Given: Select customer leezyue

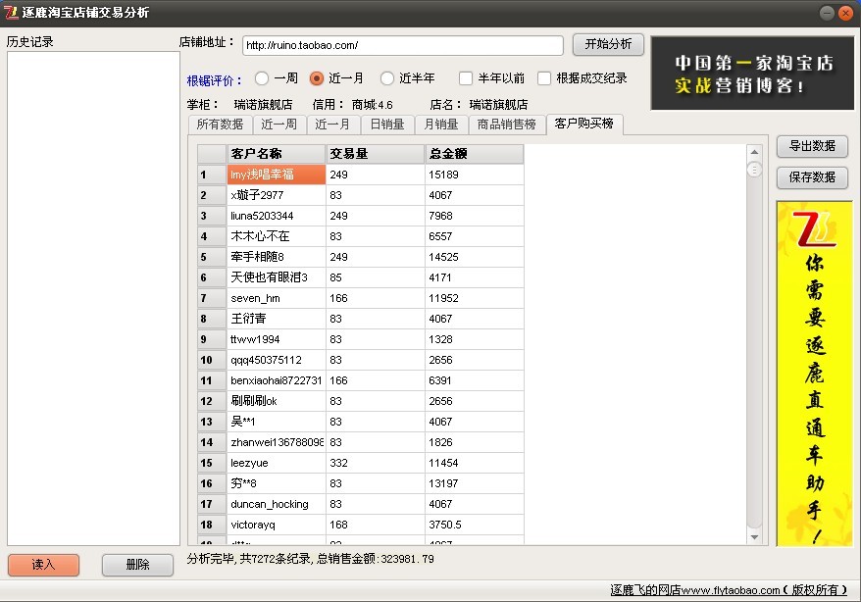Looking at the screenshot, I should tap(277, 463).
